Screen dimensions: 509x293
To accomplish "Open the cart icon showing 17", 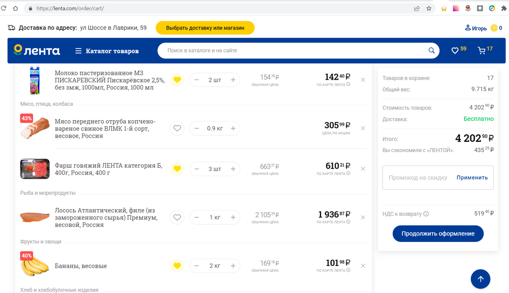I will pyautogui.click(x=485, y=50).
